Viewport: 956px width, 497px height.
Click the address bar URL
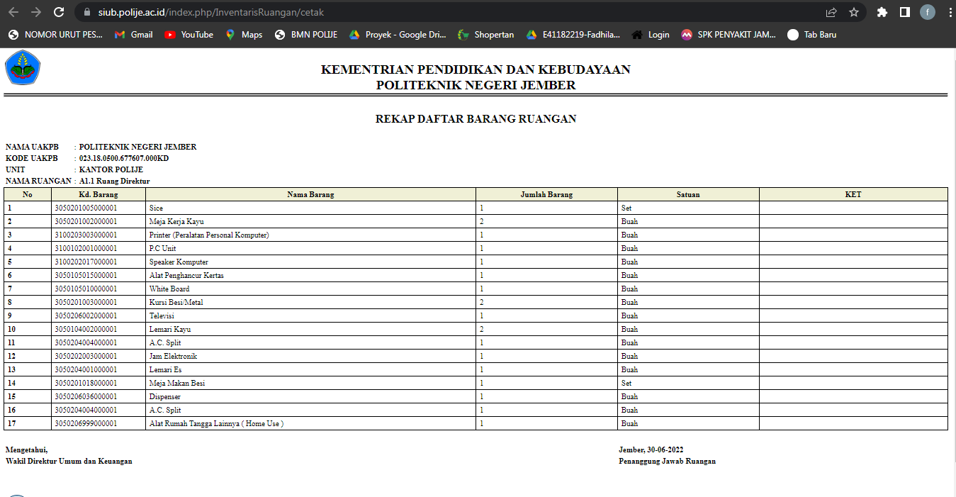click(211, 12)
